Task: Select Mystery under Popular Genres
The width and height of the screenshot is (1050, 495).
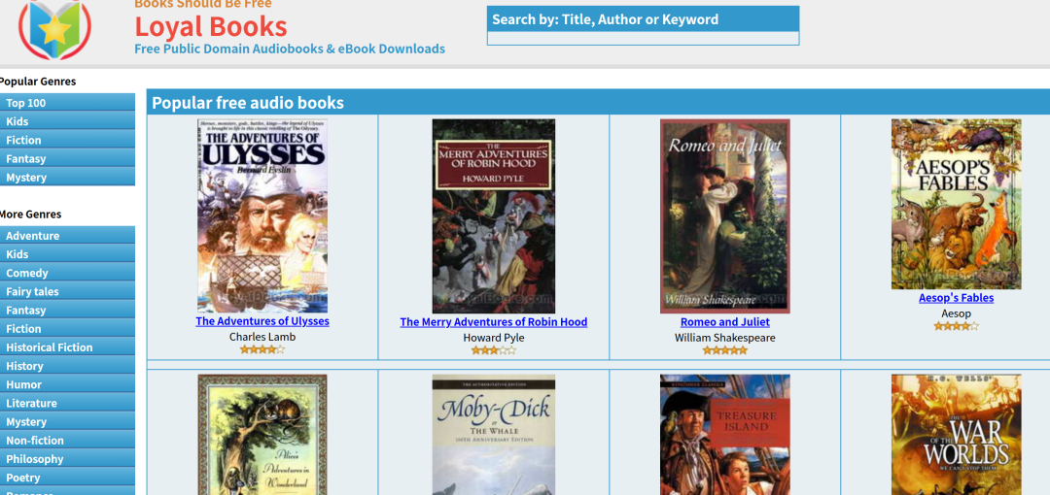Action: [67, 178]
